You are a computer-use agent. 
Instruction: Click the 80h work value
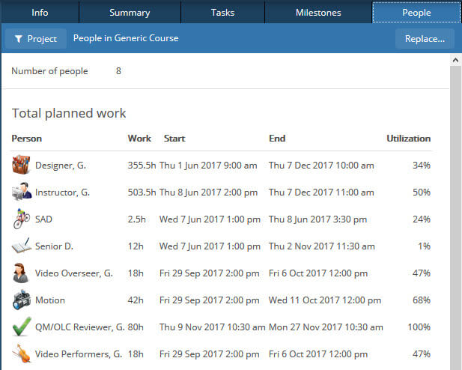tap(136, 327)
